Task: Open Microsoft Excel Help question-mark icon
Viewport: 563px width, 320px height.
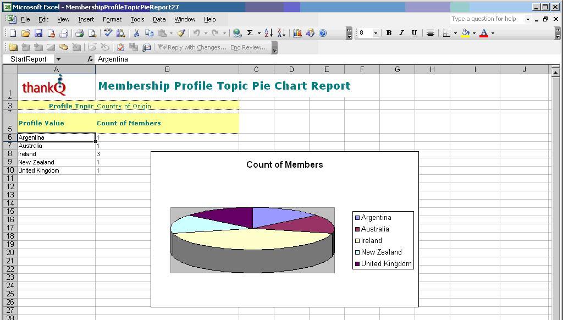Action: point(323,33)
